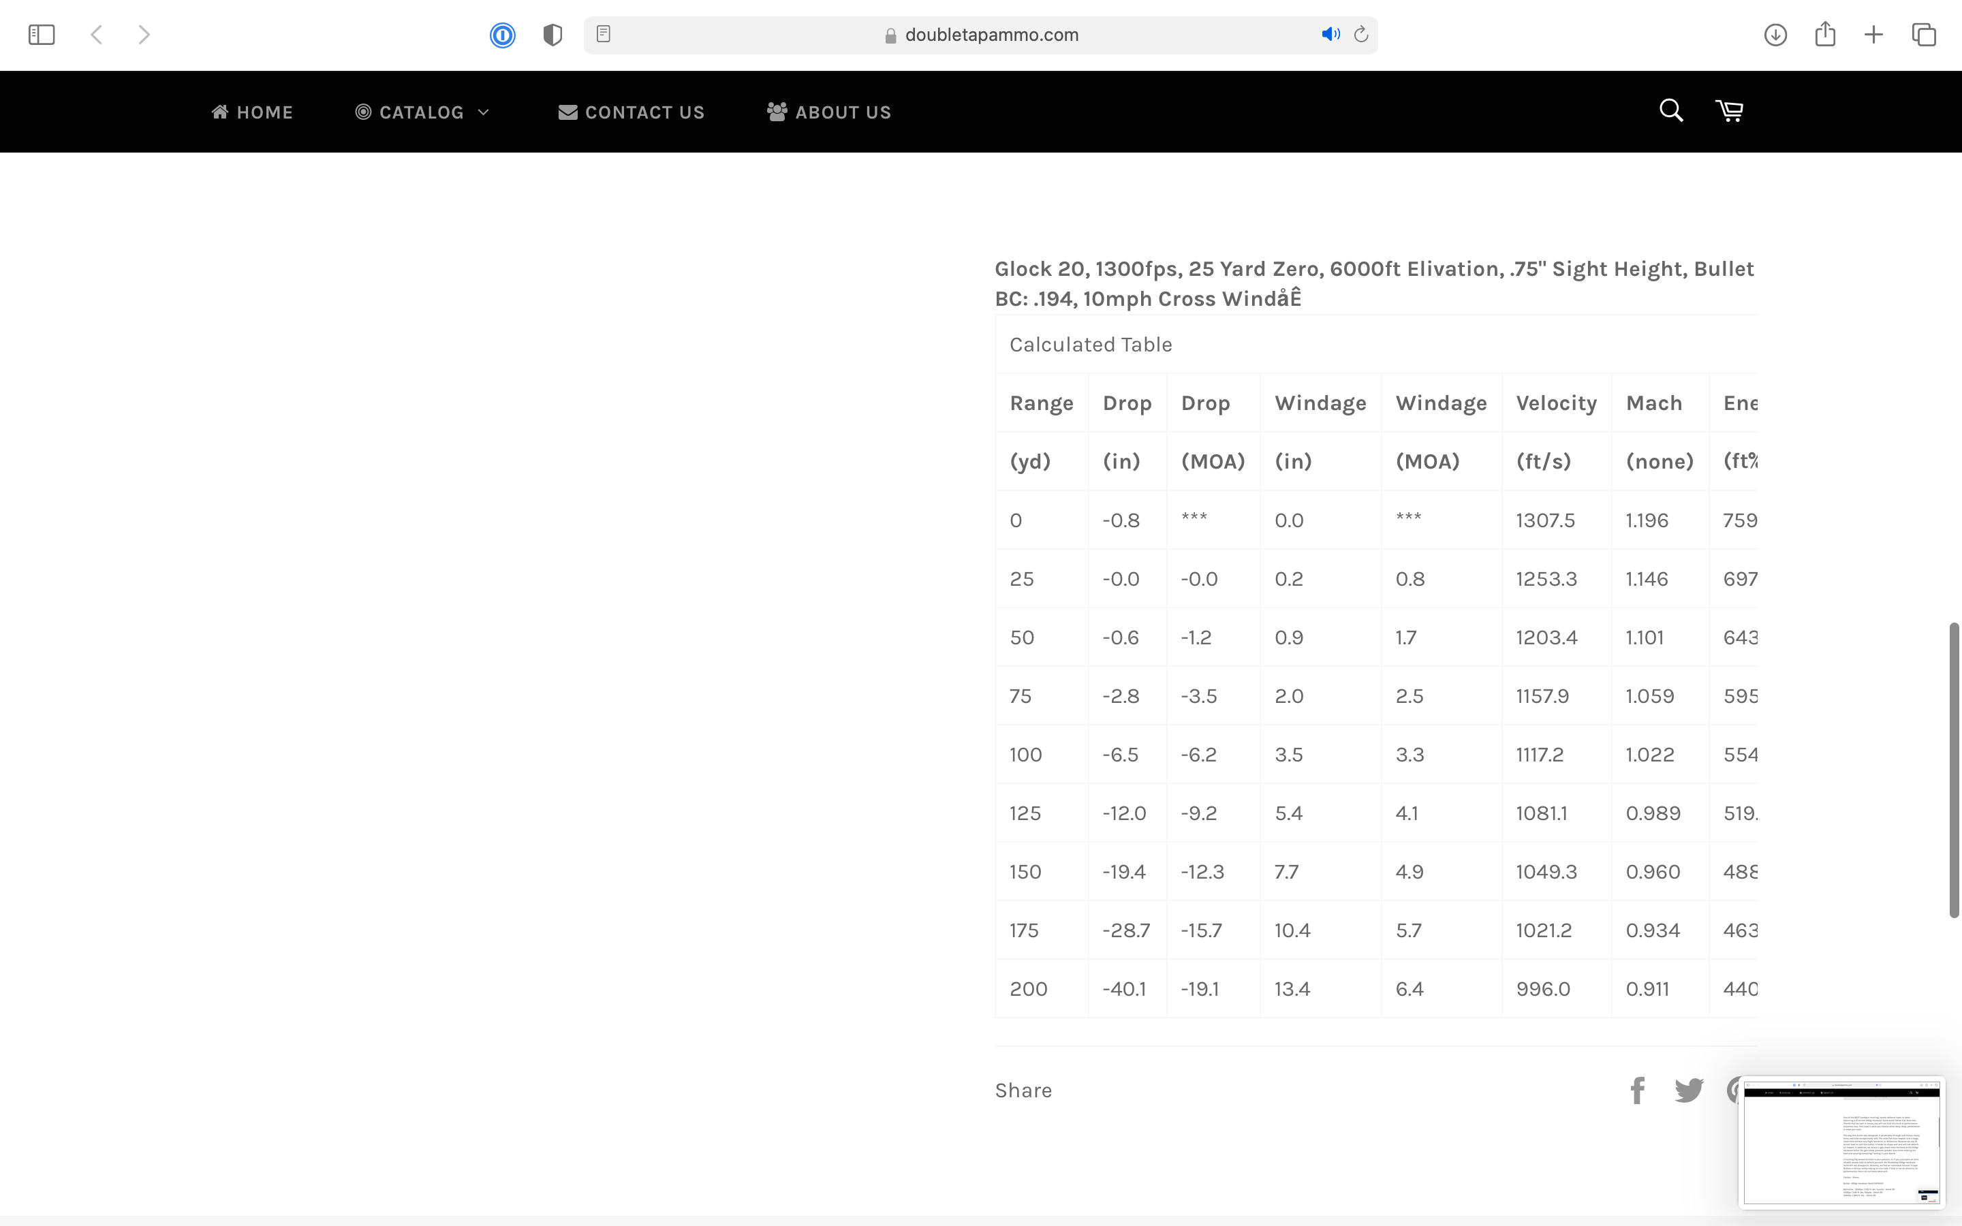The image size is (1962, 1226).
Task: Select the 'Velocity' column header
Action: (1556, 403)
